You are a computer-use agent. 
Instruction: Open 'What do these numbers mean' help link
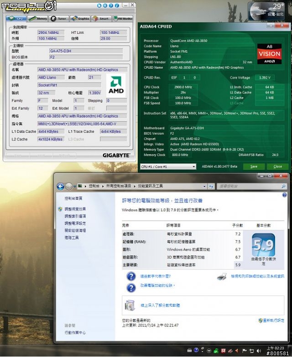pyautogui.click(x=156, y=276)
